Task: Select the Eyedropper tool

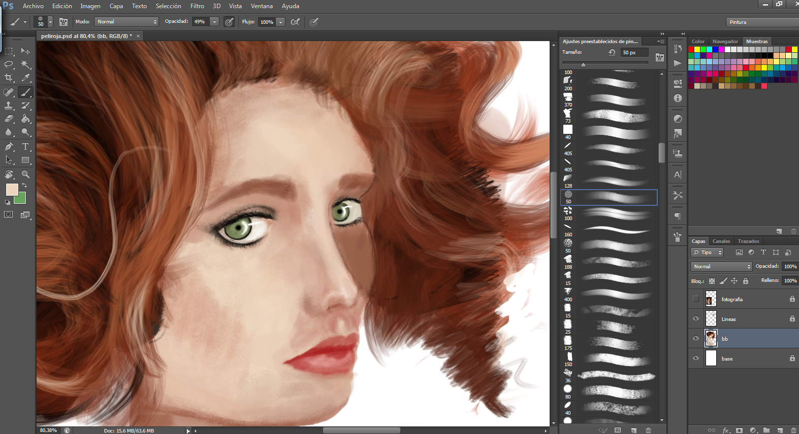Action: pos(25,78)
